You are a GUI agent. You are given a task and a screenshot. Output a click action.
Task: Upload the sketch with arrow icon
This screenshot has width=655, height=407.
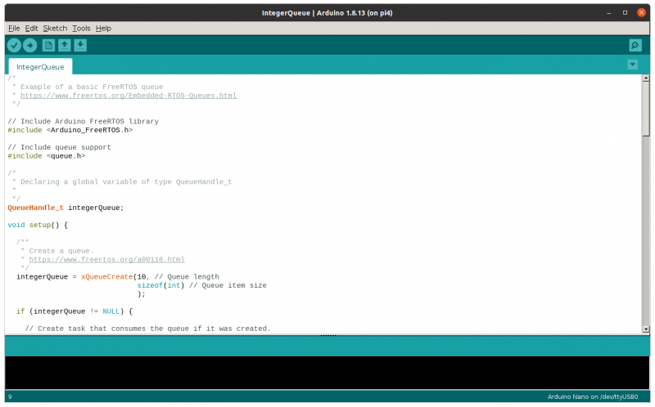point(29,46)
